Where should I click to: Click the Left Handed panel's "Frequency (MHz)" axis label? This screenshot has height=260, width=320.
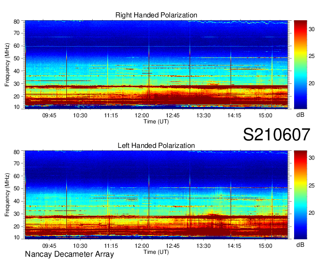coord(7,195)
